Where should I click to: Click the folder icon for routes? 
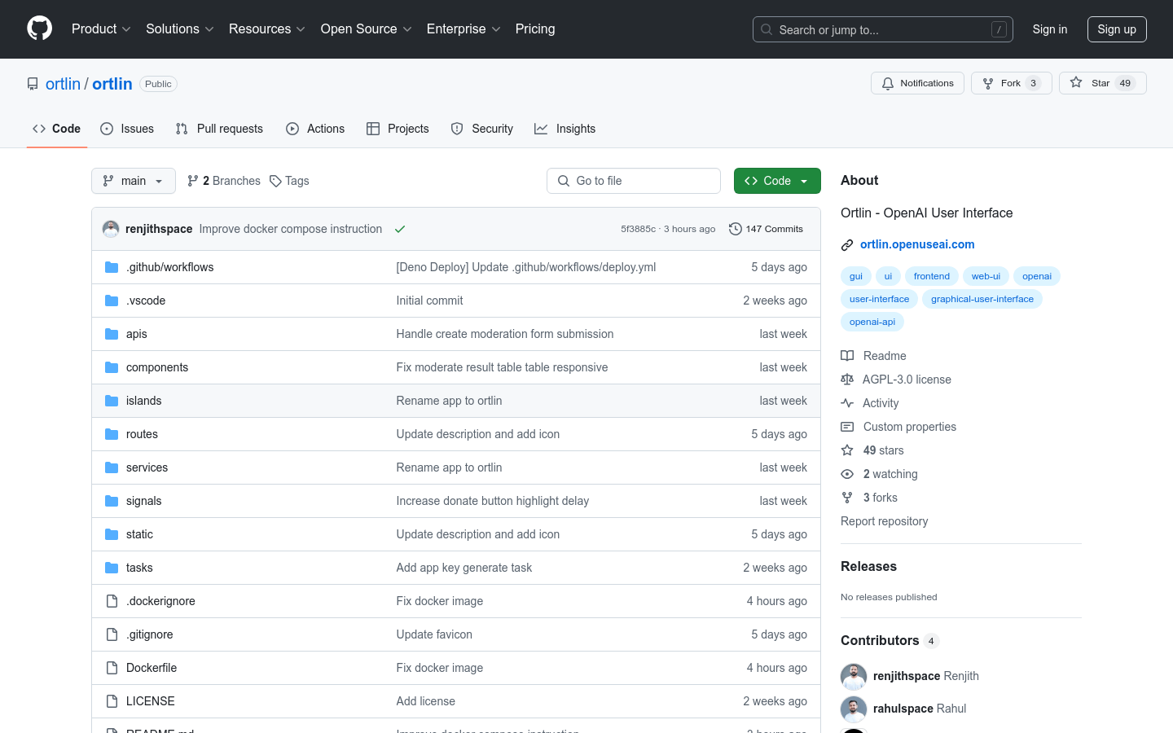pyautogui.click(x=112, y=434)
